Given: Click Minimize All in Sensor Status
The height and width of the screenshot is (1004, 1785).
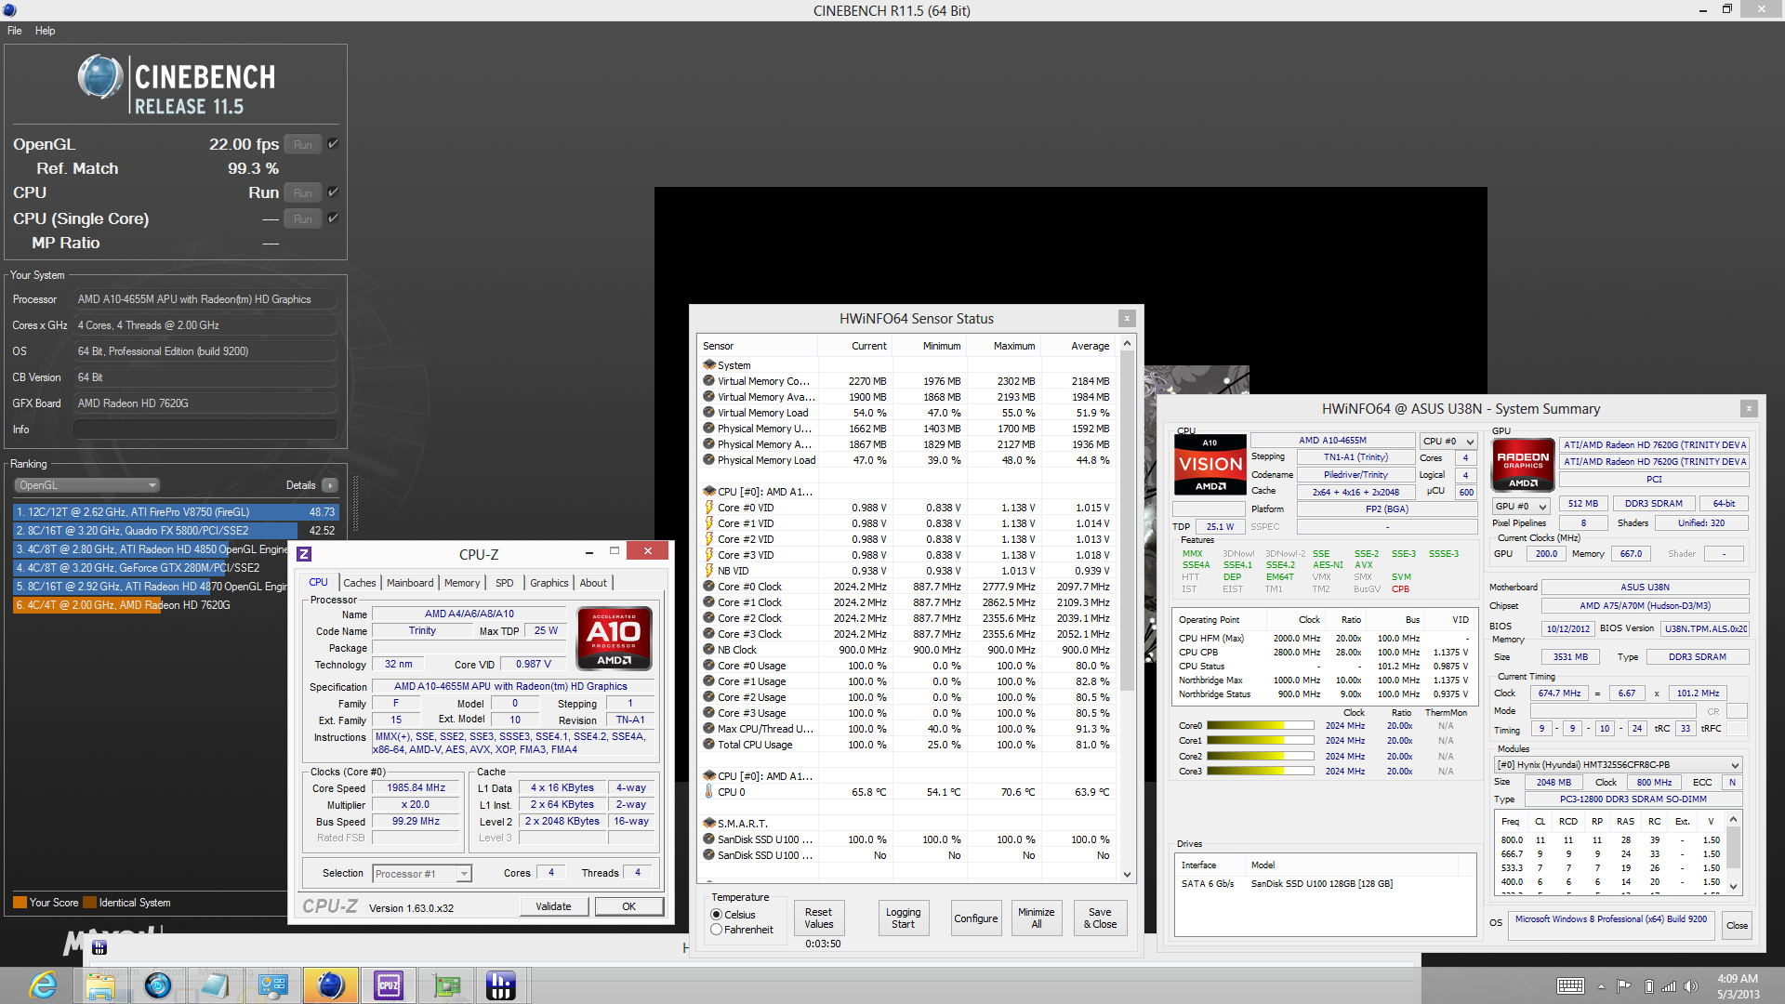Looking at the screenshot, I should [x=1036, y=918].
